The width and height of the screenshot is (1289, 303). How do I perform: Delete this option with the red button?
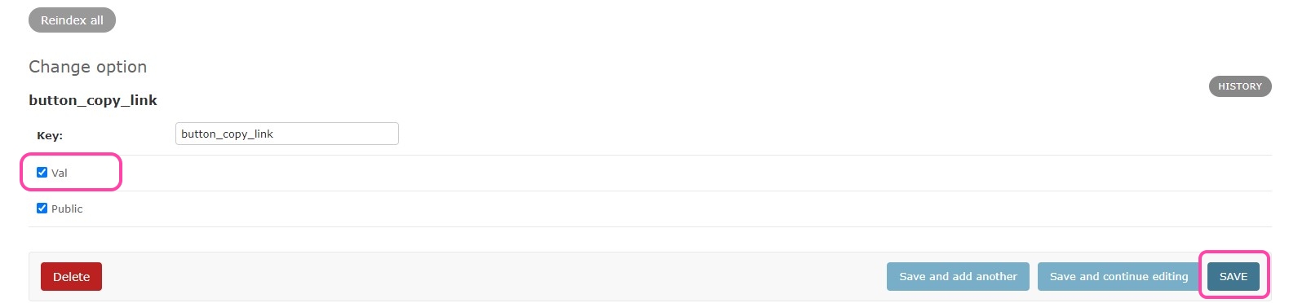71,277
